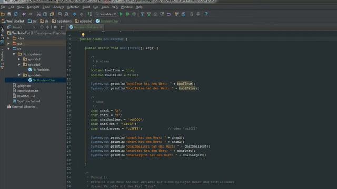Select README.md in the tree
Viewport: 337px width, 189px height.
pyautogui.click(x=24, y=96)
